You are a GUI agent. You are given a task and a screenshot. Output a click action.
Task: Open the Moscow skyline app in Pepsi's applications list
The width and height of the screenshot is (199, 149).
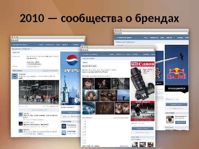pos(64,132)
